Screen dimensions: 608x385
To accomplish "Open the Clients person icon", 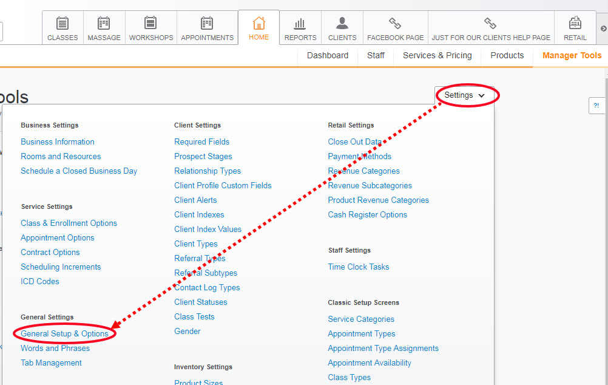I will coord(342,23).
